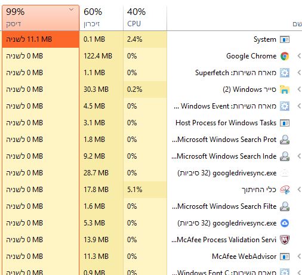Expand the Windows Explorer (2) group
Viewport: 302px width, 275px height.
[299, 89]
